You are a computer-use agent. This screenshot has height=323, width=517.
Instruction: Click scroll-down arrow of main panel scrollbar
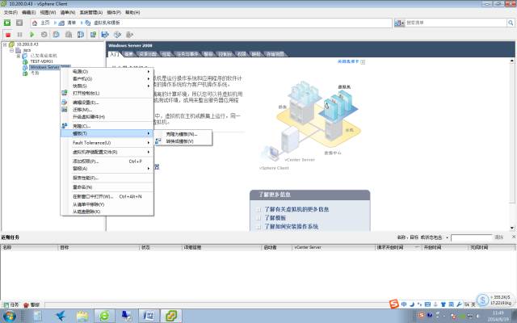coord(512,228)
